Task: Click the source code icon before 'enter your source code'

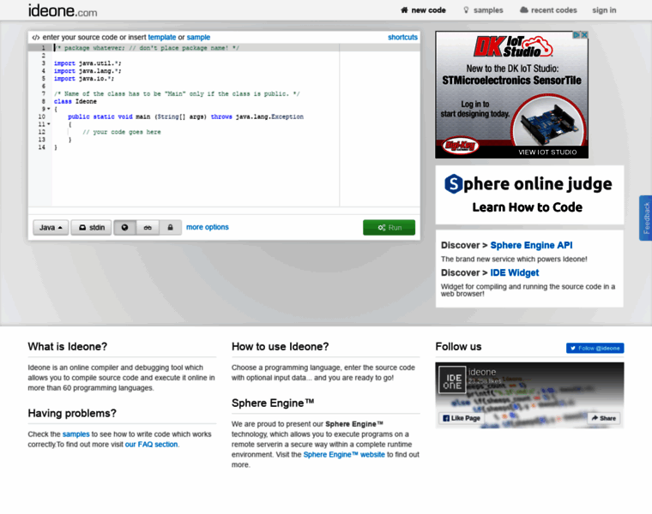Action: (x=36, y=37)
